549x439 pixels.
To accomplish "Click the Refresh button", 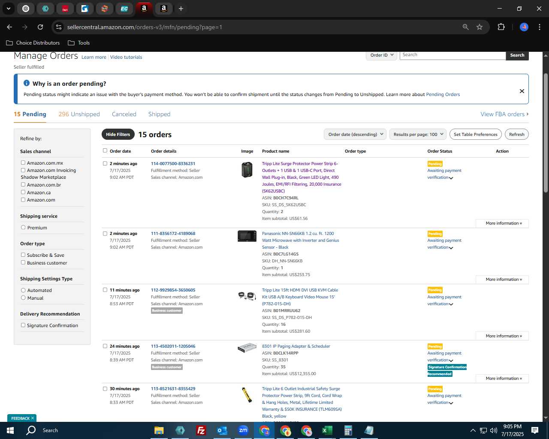I will (x=517, y=134).
